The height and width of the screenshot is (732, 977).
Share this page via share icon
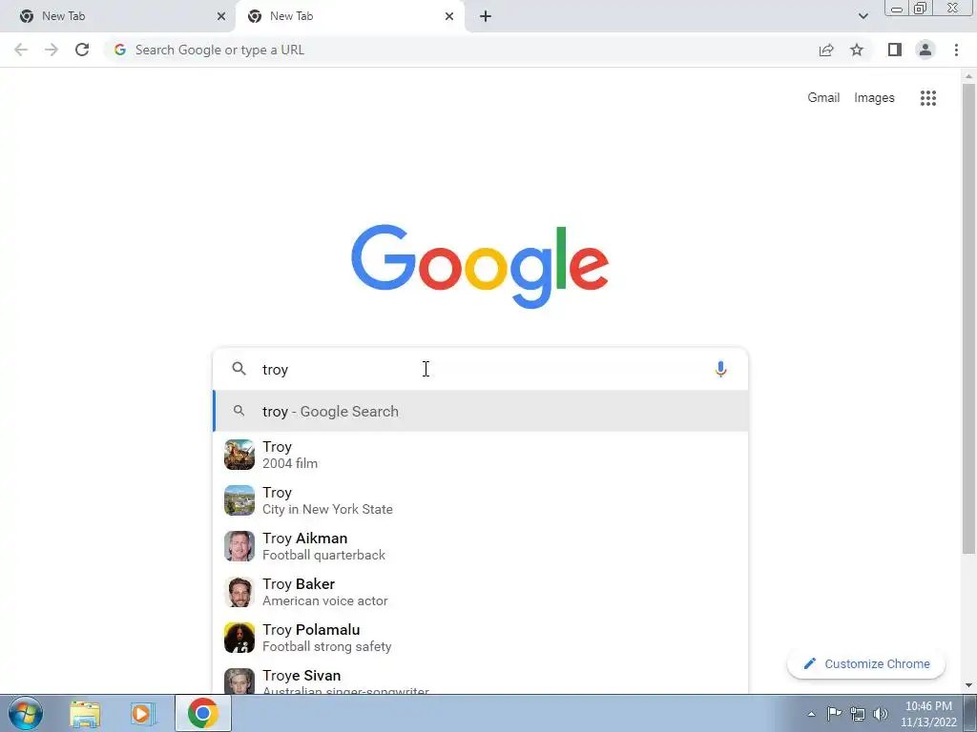pos(826,50)
